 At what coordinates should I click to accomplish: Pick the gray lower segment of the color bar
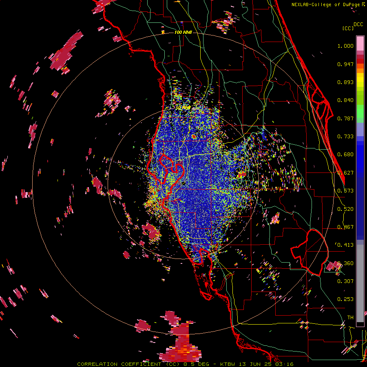[x=360, y=283]
